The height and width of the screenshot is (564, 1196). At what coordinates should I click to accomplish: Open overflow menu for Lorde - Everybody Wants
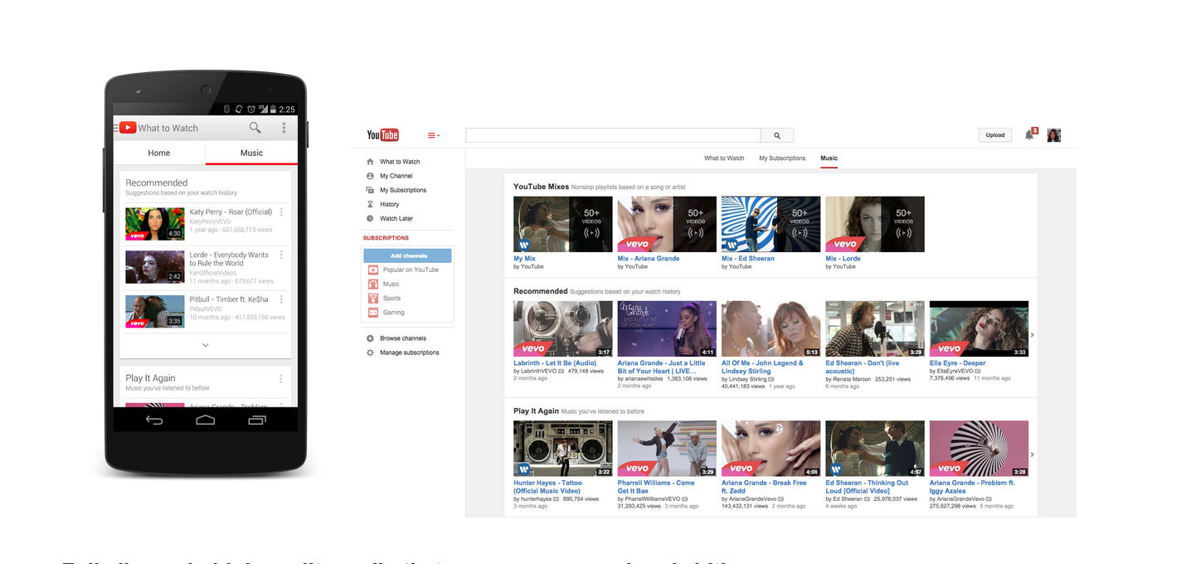coord(281,255)
